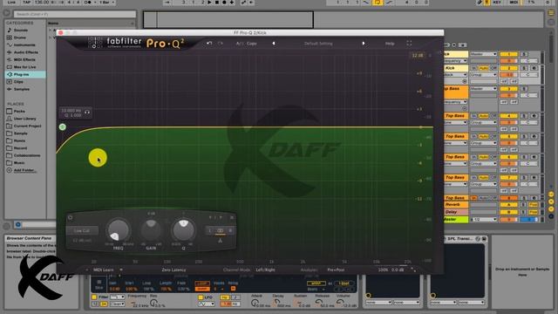Click the Q knob
Image resolution: width=558 pixels, height=314 pixels.
pyautogui.click(x=184, y=230)
